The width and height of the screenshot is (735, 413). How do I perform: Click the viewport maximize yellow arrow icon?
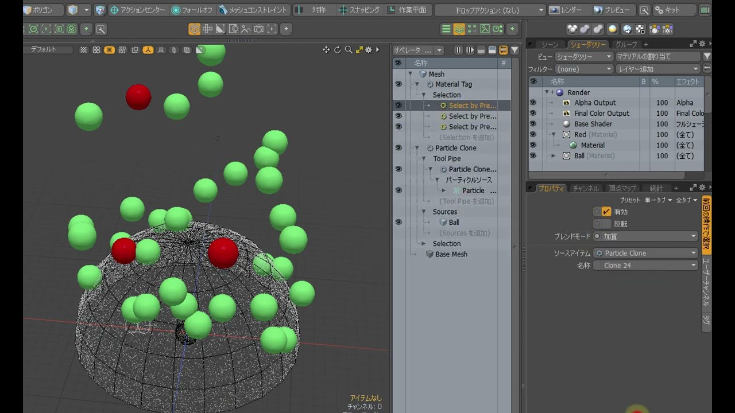[359, 50]
